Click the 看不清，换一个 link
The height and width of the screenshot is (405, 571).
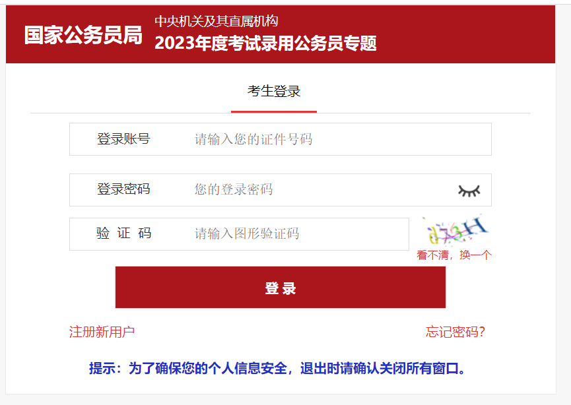(454, 255)
